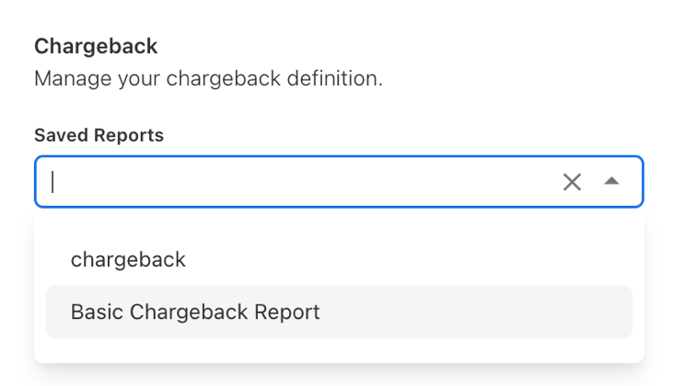
Task: Hide the saved reports list with triangle icon
Action: tap(611, 182)
